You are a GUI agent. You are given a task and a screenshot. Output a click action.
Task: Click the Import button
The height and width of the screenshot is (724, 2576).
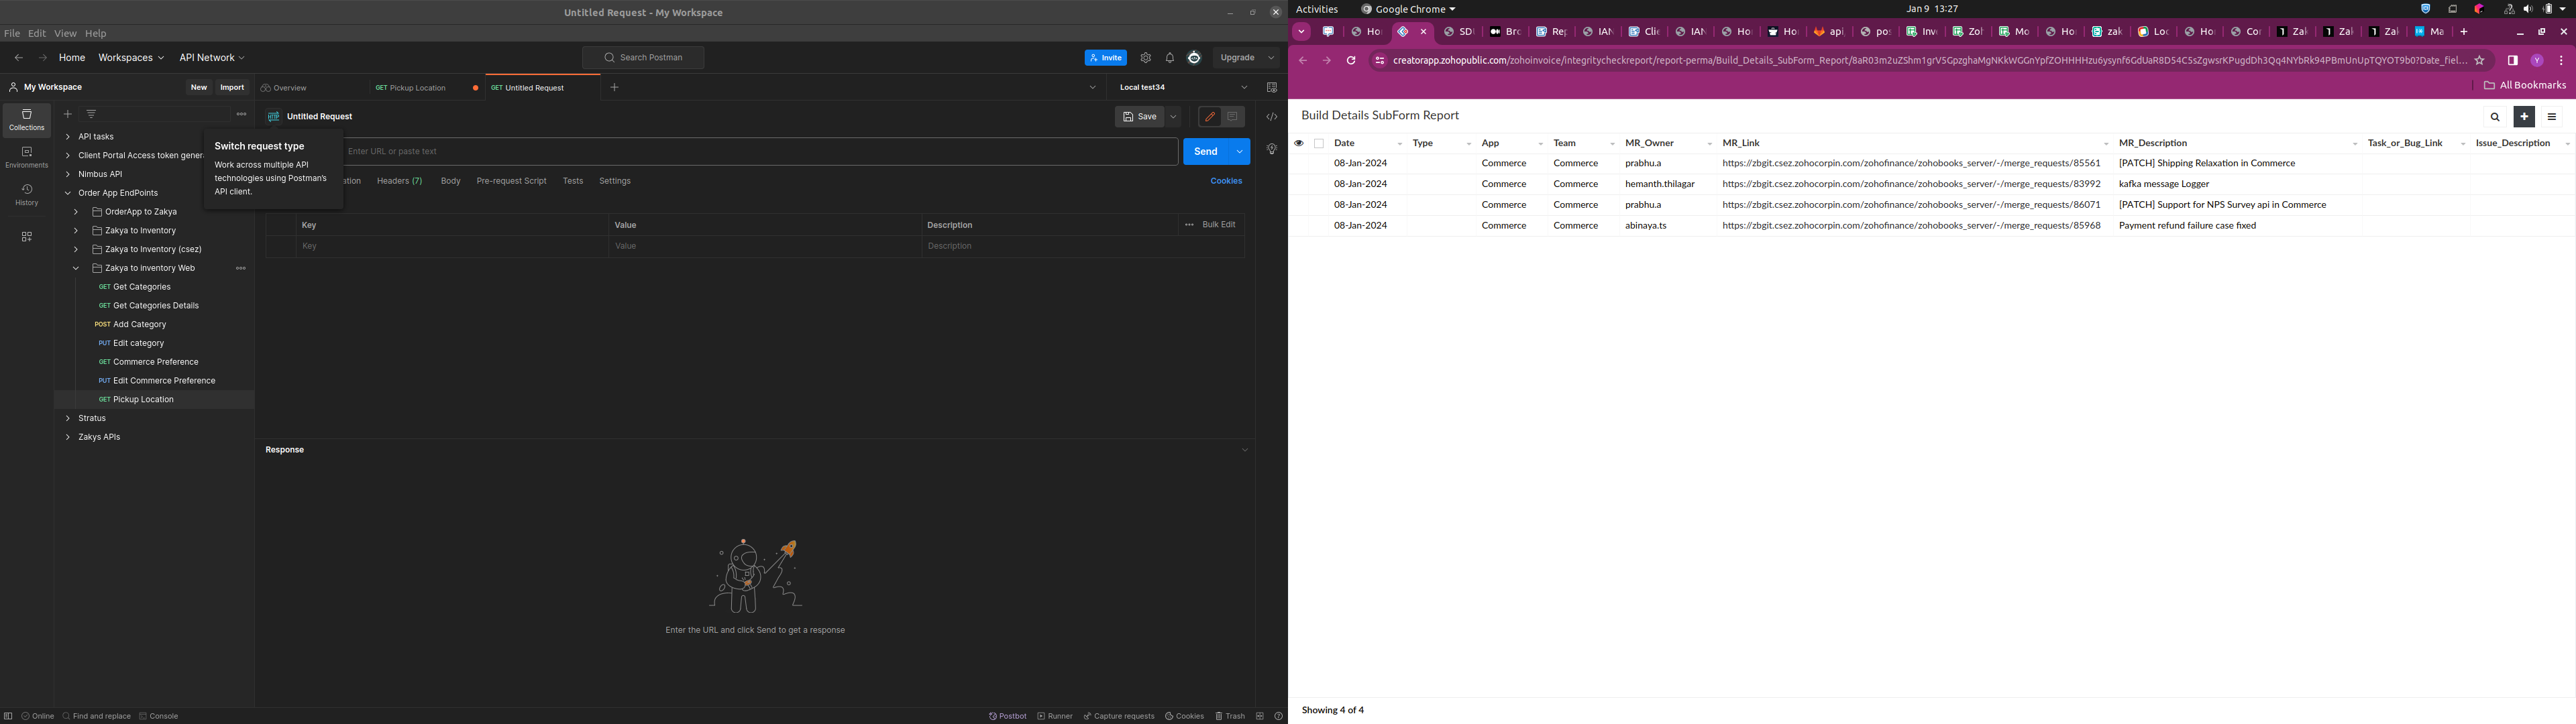click(232, 88)
